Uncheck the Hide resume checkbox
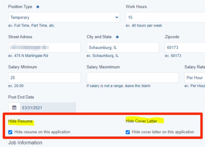This screenshot has width=205, height=147. [x=10, y=132]
